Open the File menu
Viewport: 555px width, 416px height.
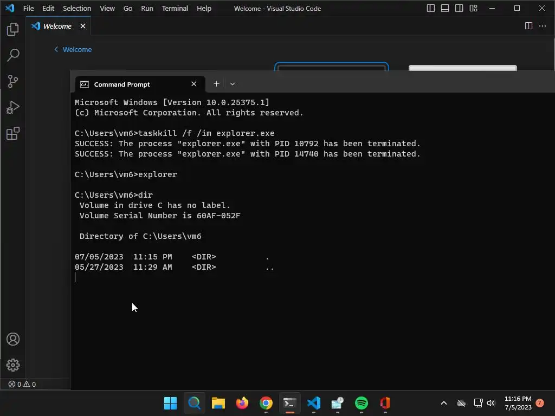coord(28,8)
